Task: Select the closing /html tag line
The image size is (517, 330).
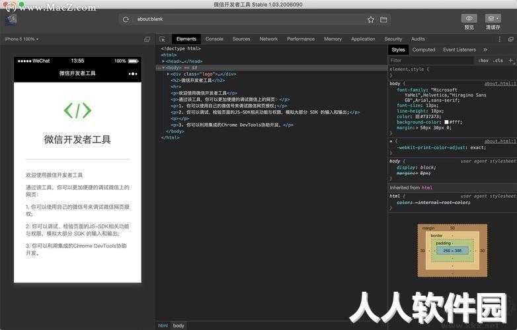Action: point(170,138)
